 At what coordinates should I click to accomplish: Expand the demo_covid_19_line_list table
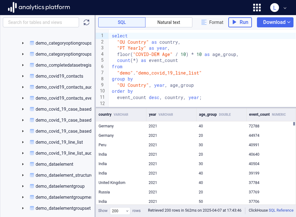pyautogui.click(x=23, y=142)
